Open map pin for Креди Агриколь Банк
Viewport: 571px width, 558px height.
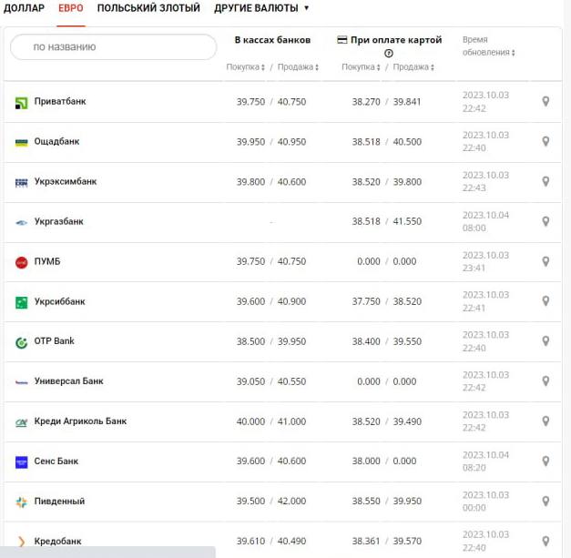pos(546,421)
